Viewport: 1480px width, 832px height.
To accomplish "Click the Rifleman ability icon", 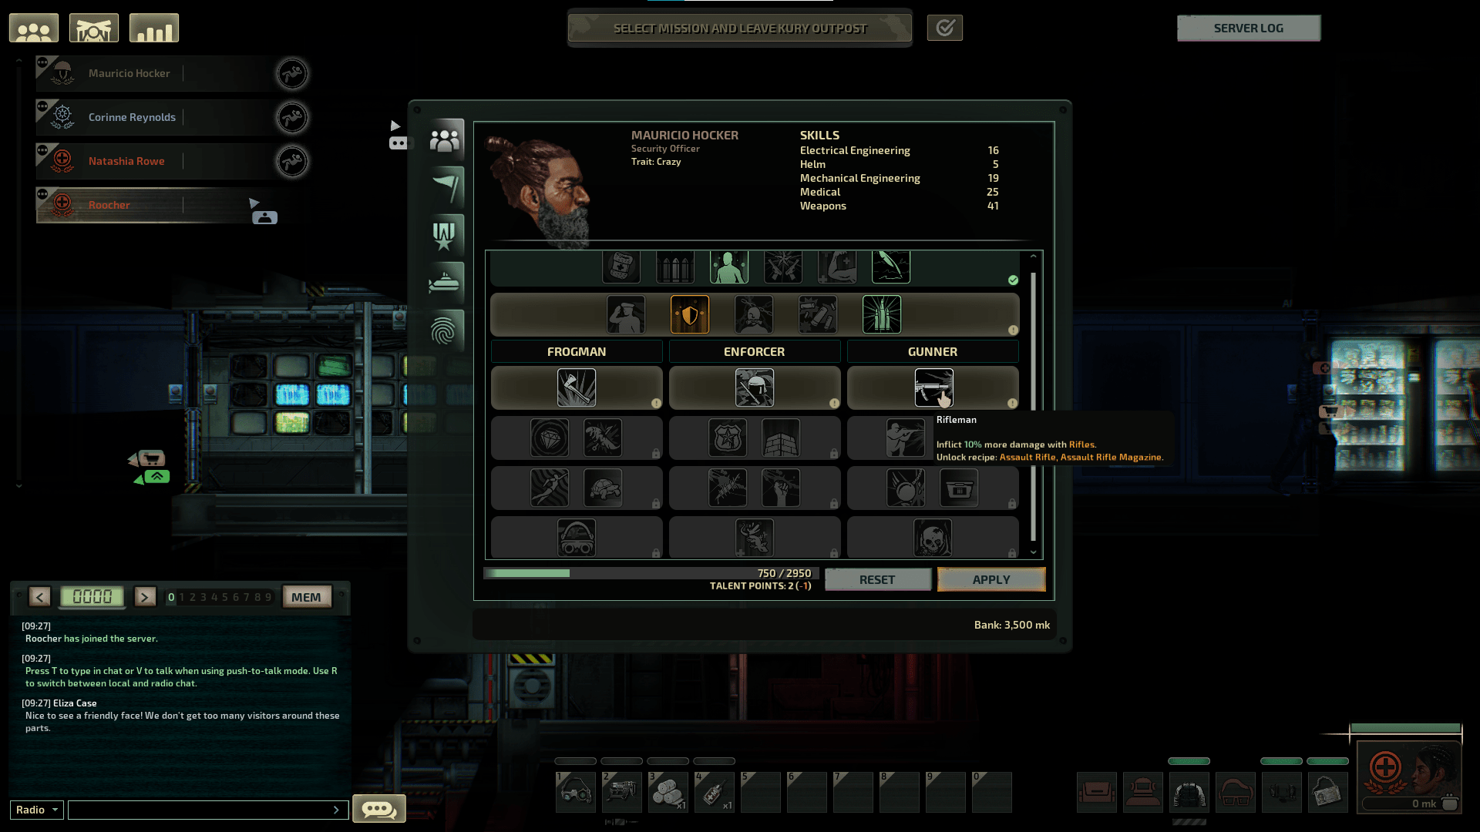I will tap(932, 387).
